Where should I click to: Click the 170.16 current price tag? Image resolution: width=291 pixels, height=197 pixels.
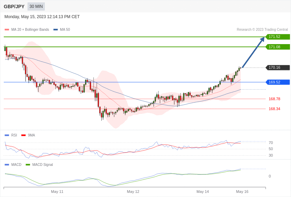pos(278,67)
